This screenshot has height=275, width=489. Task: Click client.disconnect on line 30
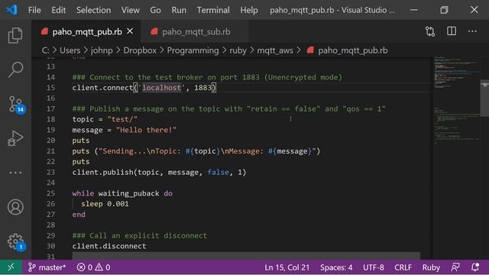tap(109, 246)
